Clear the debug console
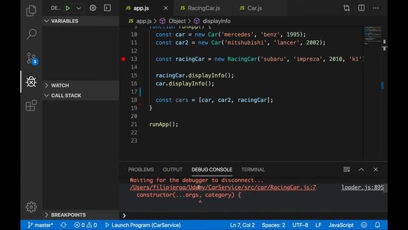Screen dimensions: 408x230 (x=347, y=169)
